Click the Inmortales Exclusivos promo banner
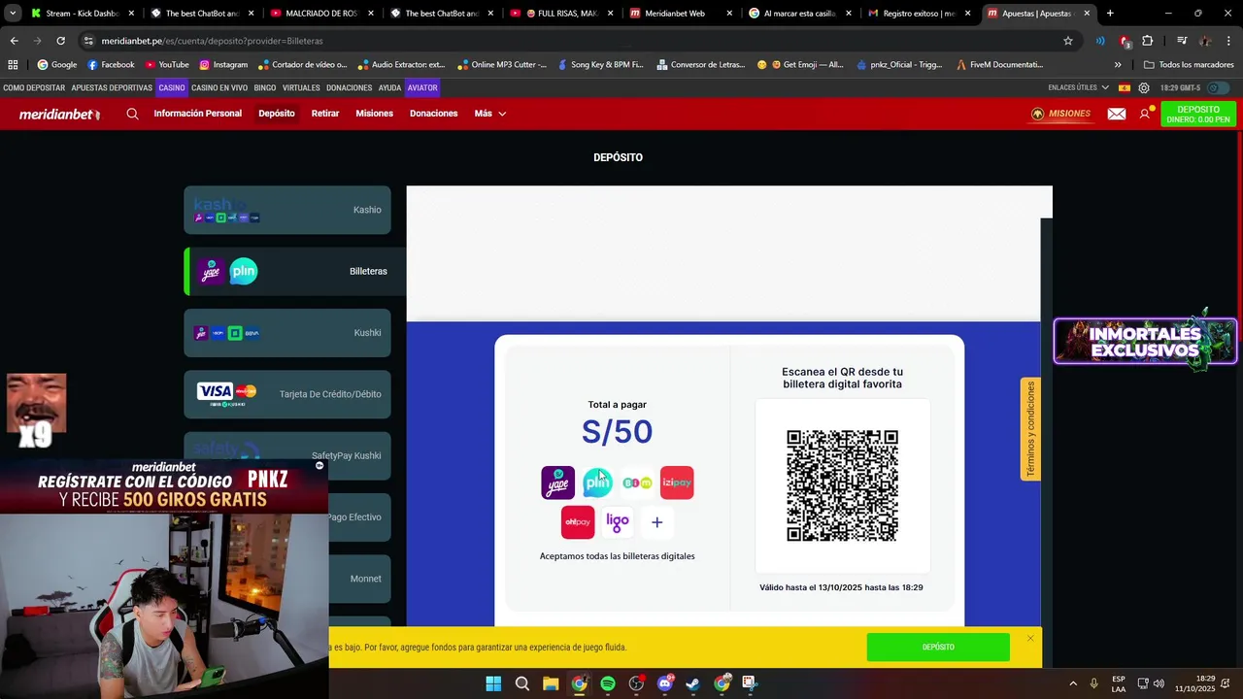Screen dimensions: 1243x699 pyautogui.click(x=1145, y=341)
